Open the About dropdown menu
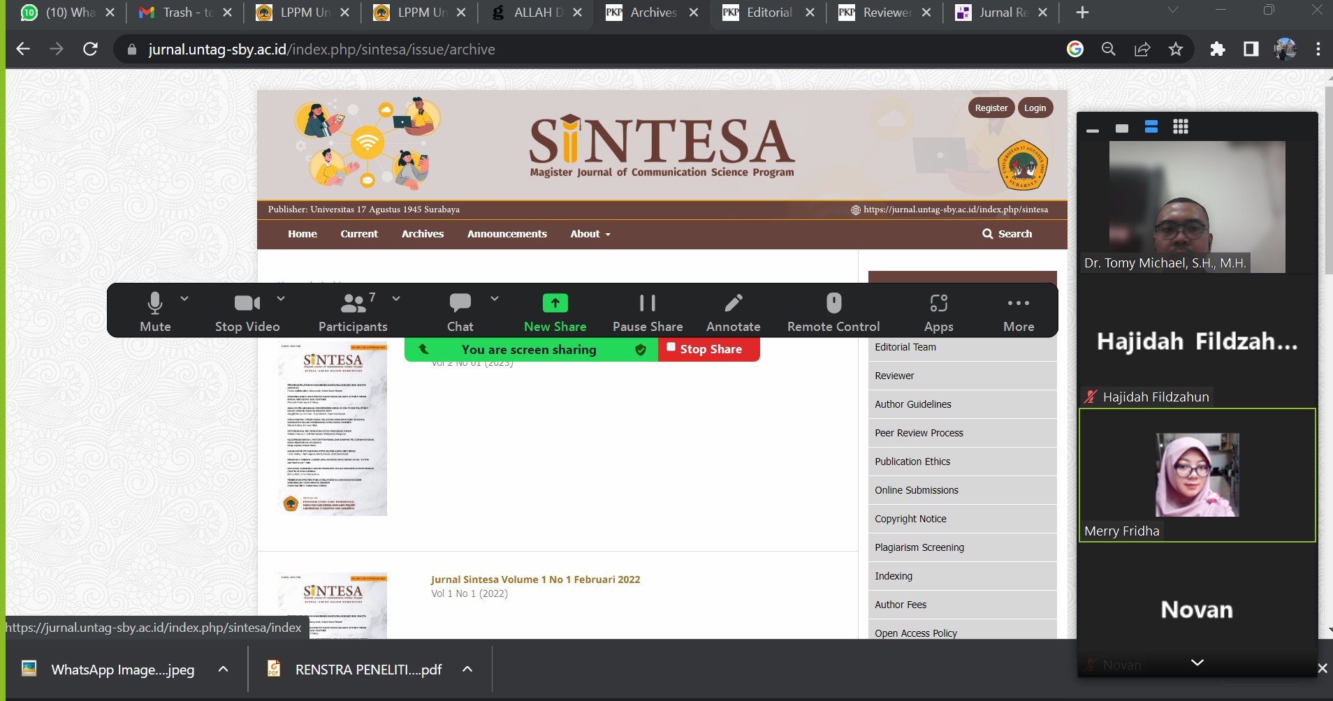Screen dimensions: 1333x701 point(590,234)
